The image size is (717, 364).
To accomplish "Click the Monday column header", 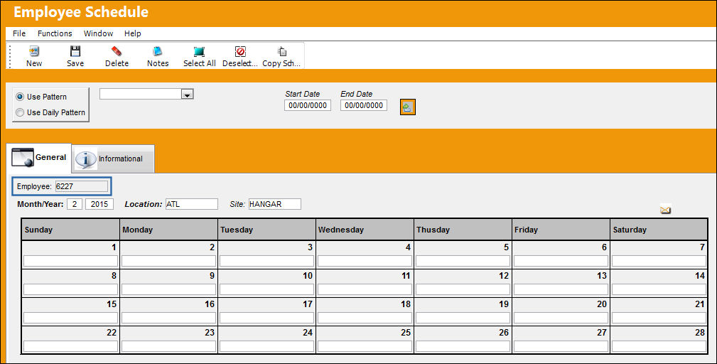I will (168, 230).
